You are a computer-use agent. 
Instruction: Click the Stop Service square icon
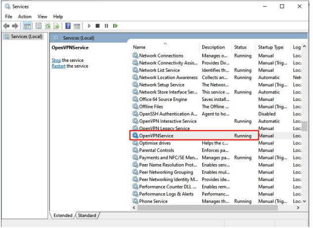[97, 26]
